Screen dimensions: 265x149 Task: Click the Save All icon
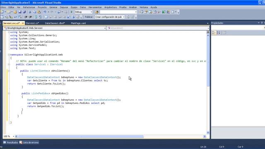pyautogui.click(x=24, y=12)
